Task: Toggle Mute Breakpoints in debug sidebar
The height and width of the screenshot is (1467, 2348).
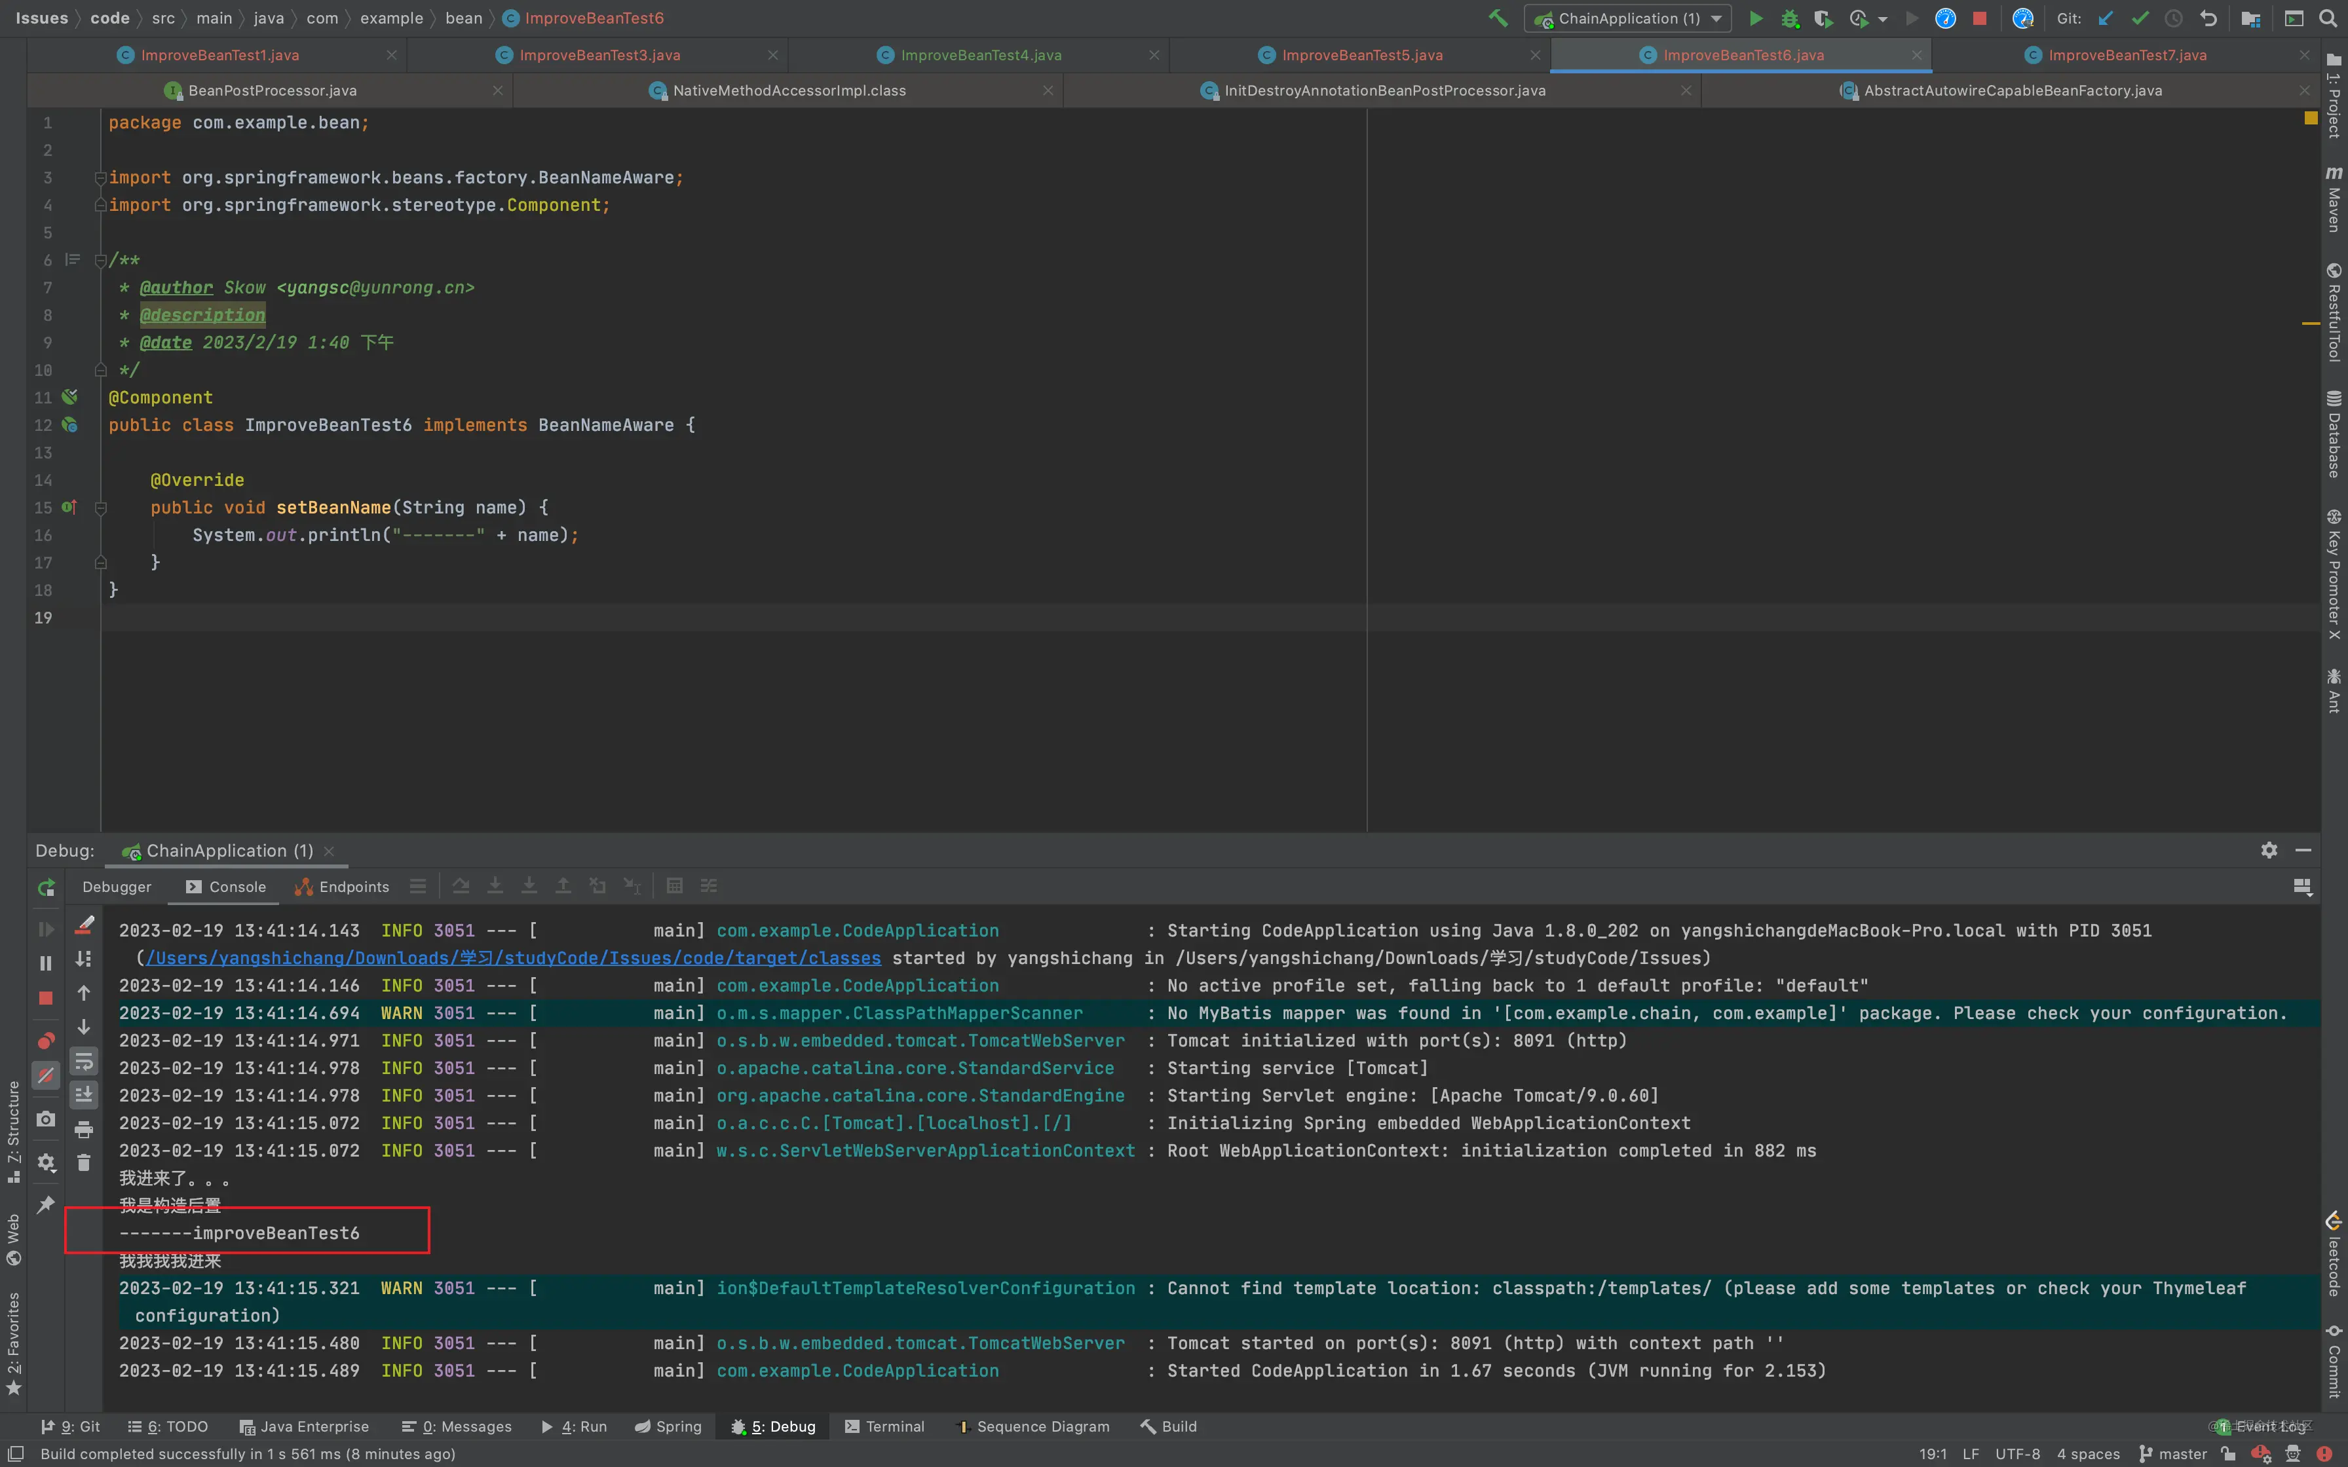Action: [46, 1075]
